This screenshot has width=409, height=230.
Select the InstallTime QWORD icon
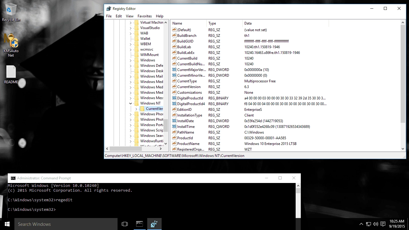[174, 126]
